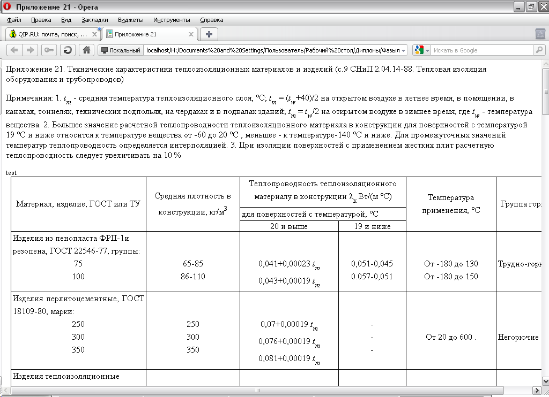This screenshot has width=549, height=397.
Task: Open the Справка menu
Action: click(x=211, y=20)
